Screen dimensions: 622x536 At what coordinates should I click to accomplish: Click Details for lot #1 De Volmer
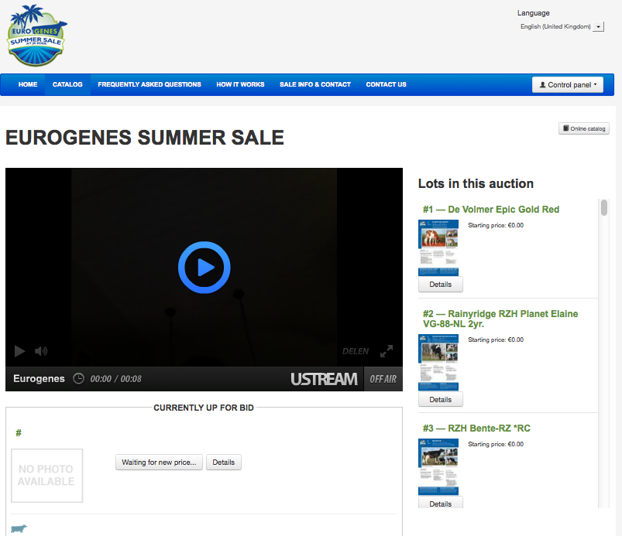coord(440,285)
